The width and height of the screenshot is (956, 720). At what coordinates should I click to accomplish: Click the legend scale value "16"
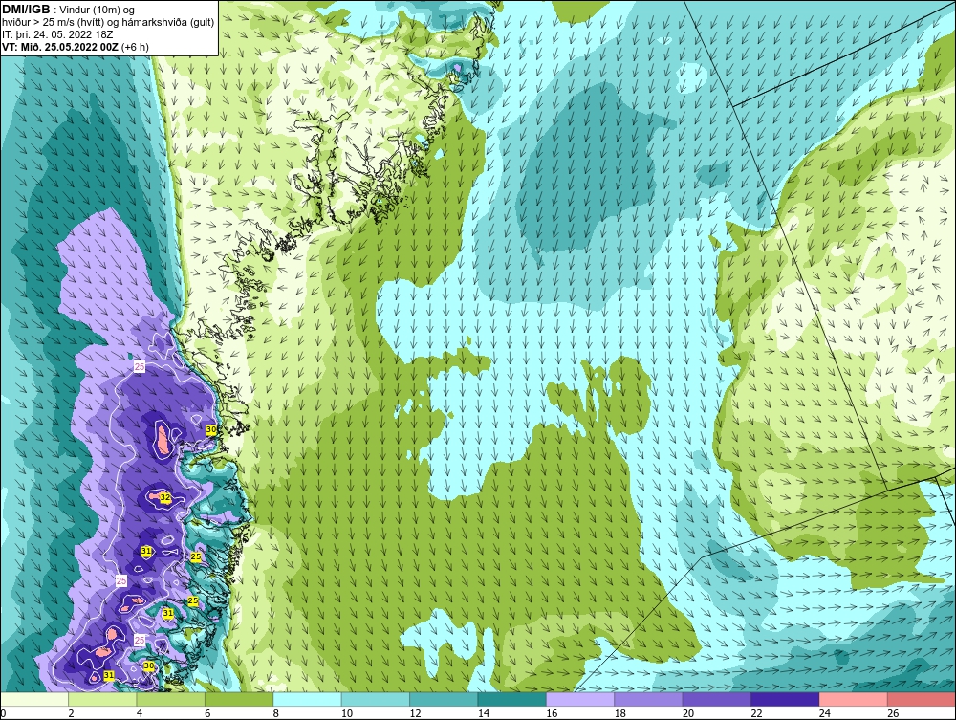[x=552, y=713]
